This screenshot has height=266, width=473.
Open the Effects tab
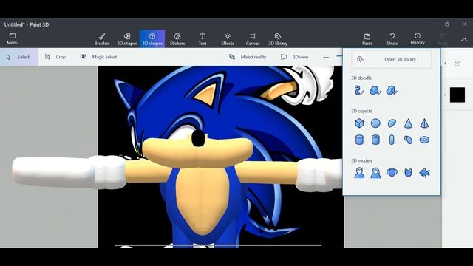[228, 39]
